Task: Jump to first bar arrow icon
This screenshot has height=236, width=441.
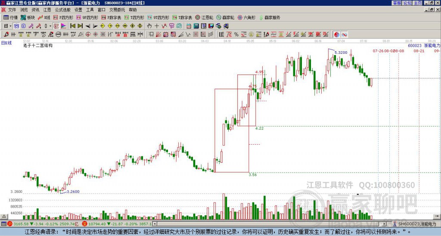Action: coord(72,26)
